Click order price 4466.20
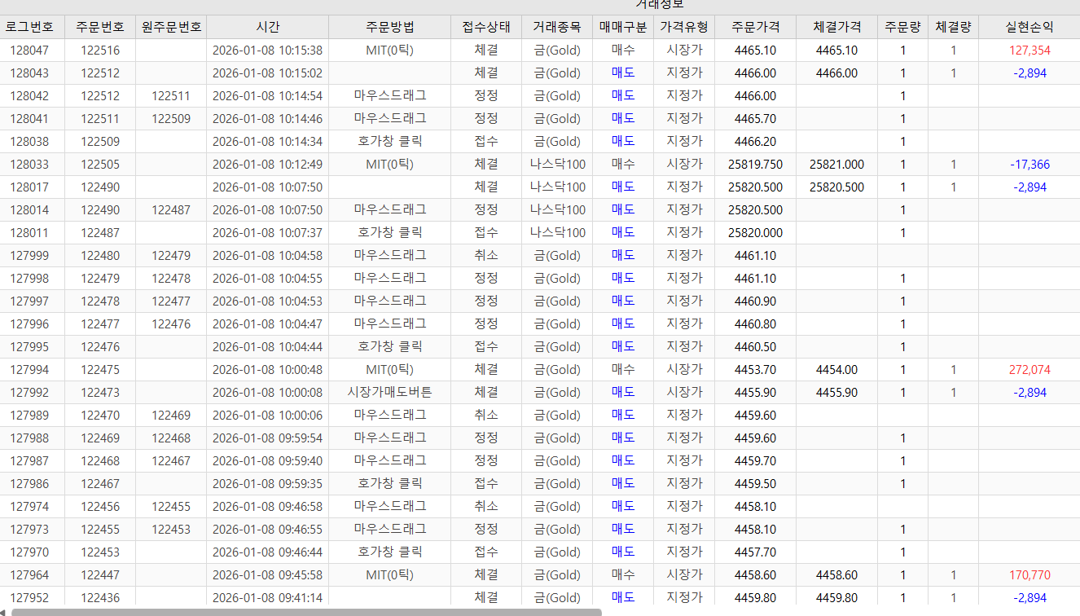The image size is (1080, 616). tap(755, 141)
